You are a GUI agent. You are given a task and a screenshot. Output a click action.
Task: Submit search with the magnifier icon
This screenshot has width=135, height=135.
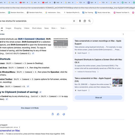click(x=89, y=21)
